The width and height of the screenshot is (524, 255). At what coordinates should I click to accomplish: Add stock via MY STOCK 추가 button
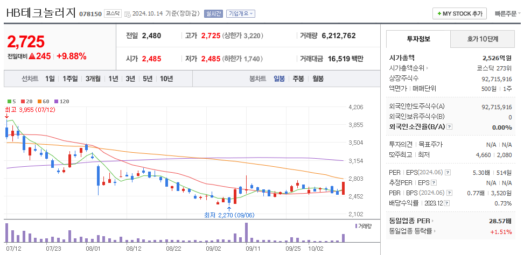pyautogui.click(x=459, y=13)
